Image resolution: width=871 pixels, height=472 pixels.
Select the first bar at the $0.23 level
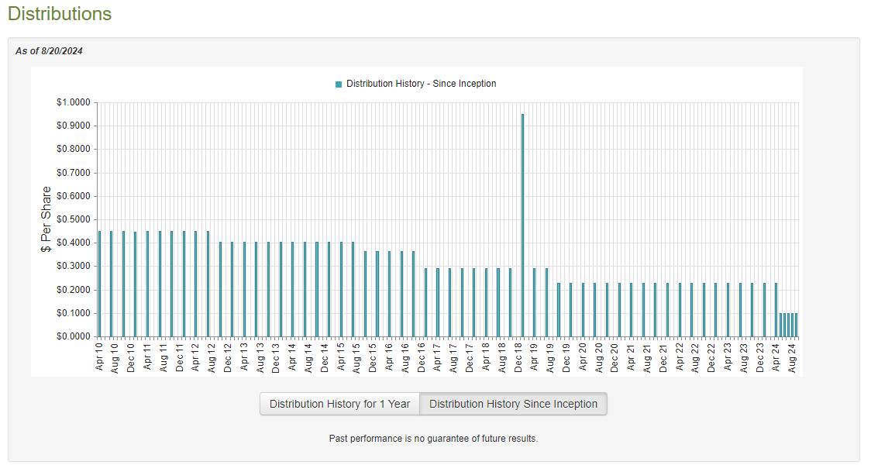559,309
